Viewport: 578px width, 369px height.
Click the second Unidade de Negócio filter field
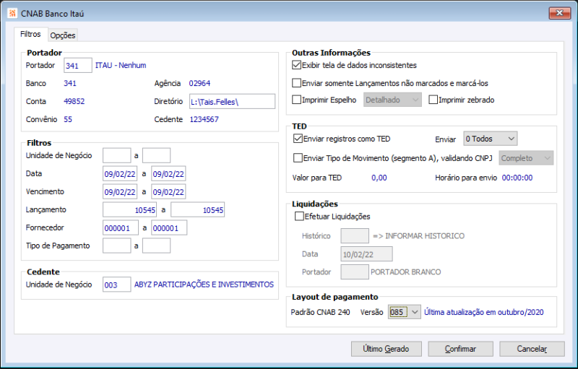(x=156, y=155)
